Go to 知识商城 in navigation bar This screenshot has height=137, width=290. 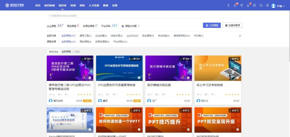coord(49,5)
